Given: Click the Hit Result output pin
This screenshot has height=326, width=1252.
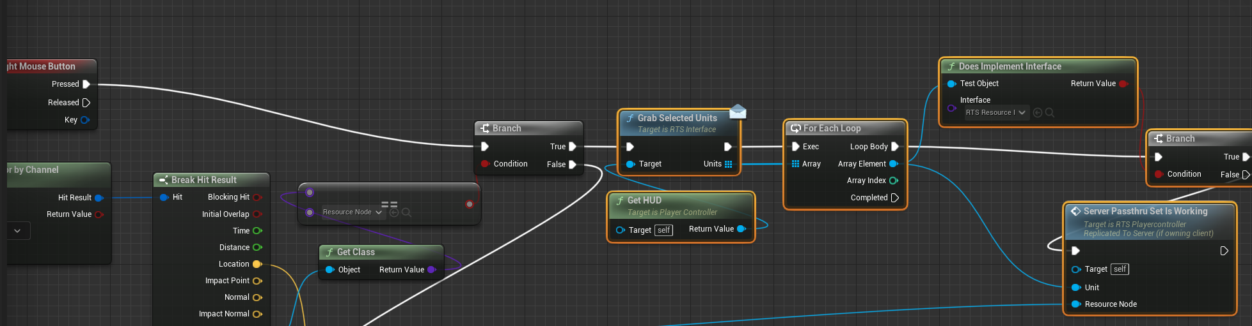Looking at the screenshot, I should click(99, 198).
